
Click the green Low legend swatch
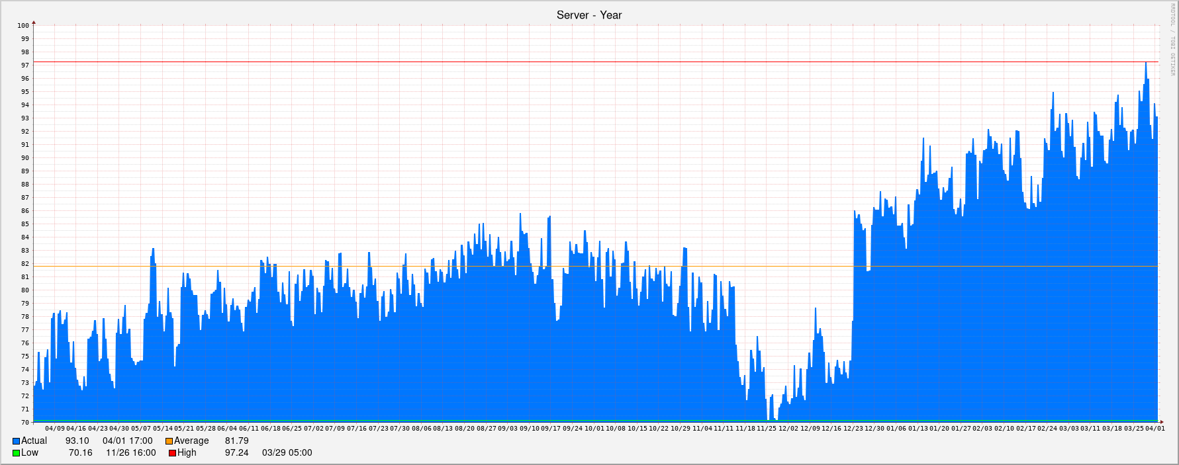(16, 453)
